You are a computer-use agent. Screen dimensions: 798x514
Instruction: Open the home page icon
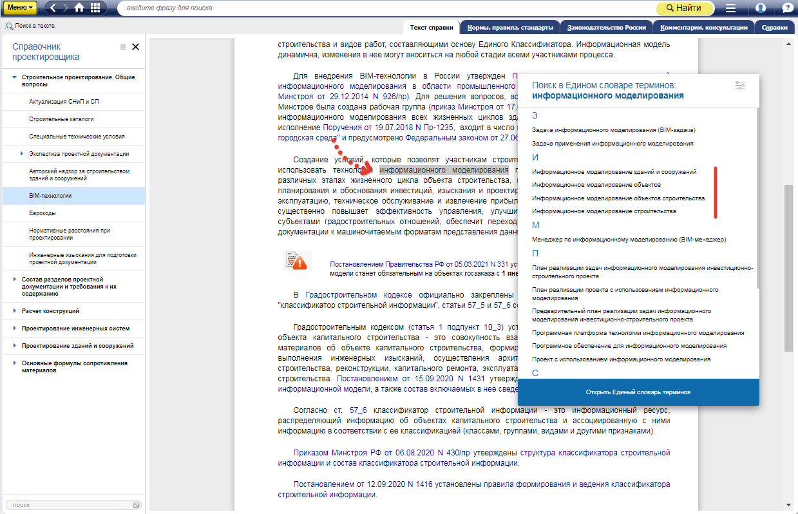[x=79, y=8]
